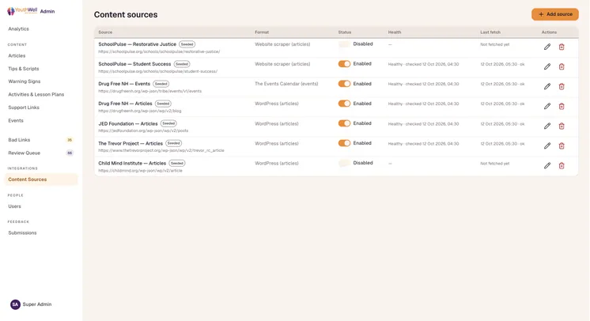
Task: Open Users under People
Action: (15, 206)
